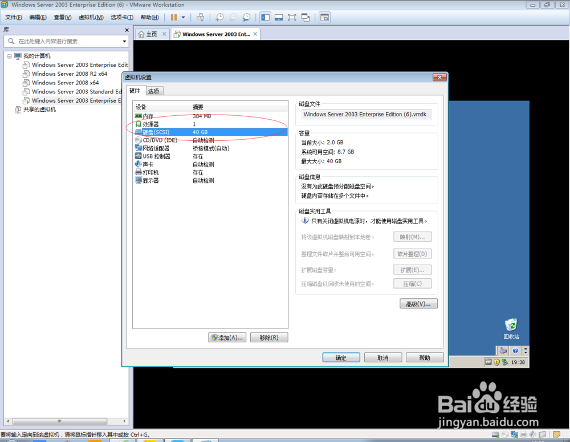Open the 回收站 icon on guest desktop
The height and width of the screenshot is (442, 570).
point(511,329)
